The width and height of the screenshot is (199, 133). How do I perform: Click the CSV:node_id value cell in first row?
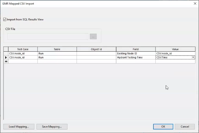(175, 54)
